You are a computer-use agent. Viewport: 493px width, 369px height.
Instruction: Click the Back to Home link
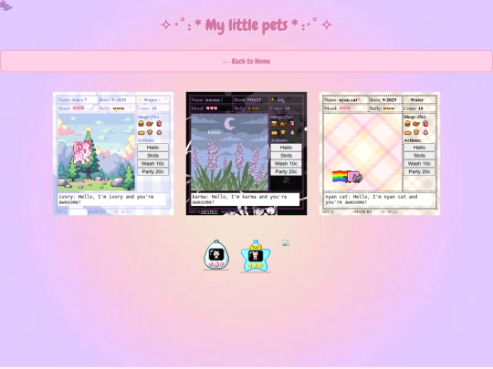(x=246, y=61)
